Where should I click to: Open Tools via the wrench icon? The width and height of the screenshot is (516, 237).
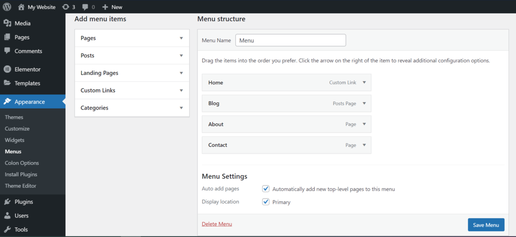(x=8, y=229)
